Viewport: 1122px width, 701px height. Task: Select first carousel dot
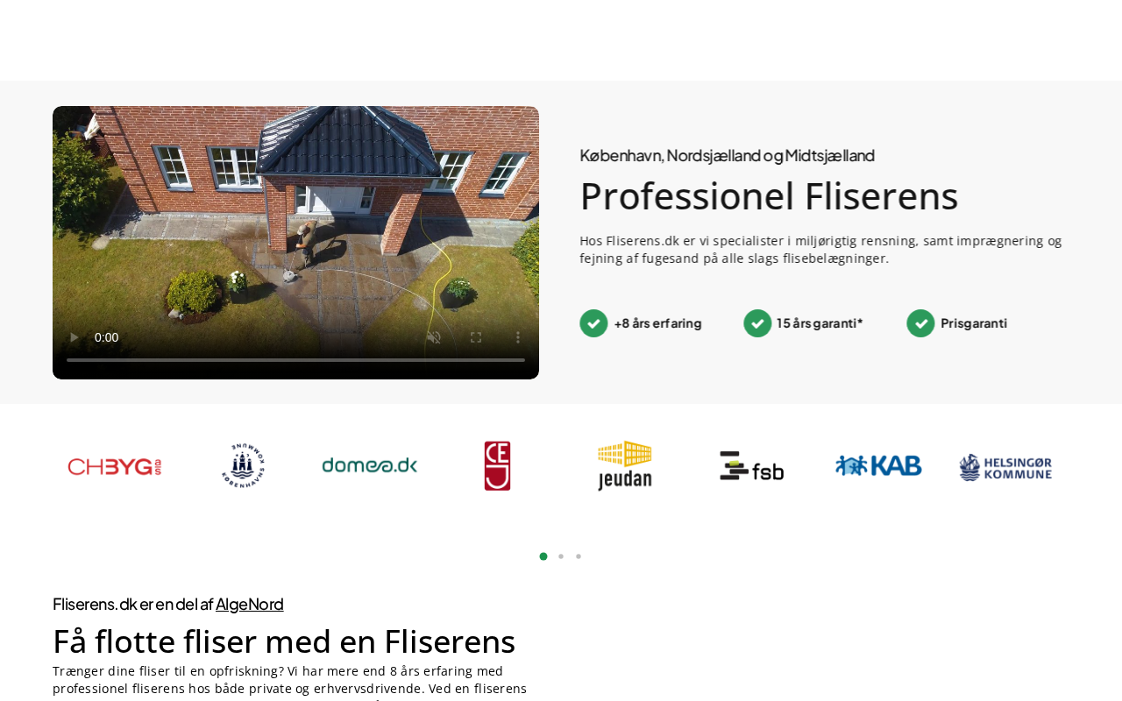pyautogui.click(x=543, y=556)
